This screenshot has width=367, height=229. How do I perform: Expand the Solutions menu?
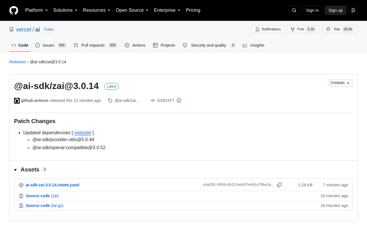[x=65, y=10]
